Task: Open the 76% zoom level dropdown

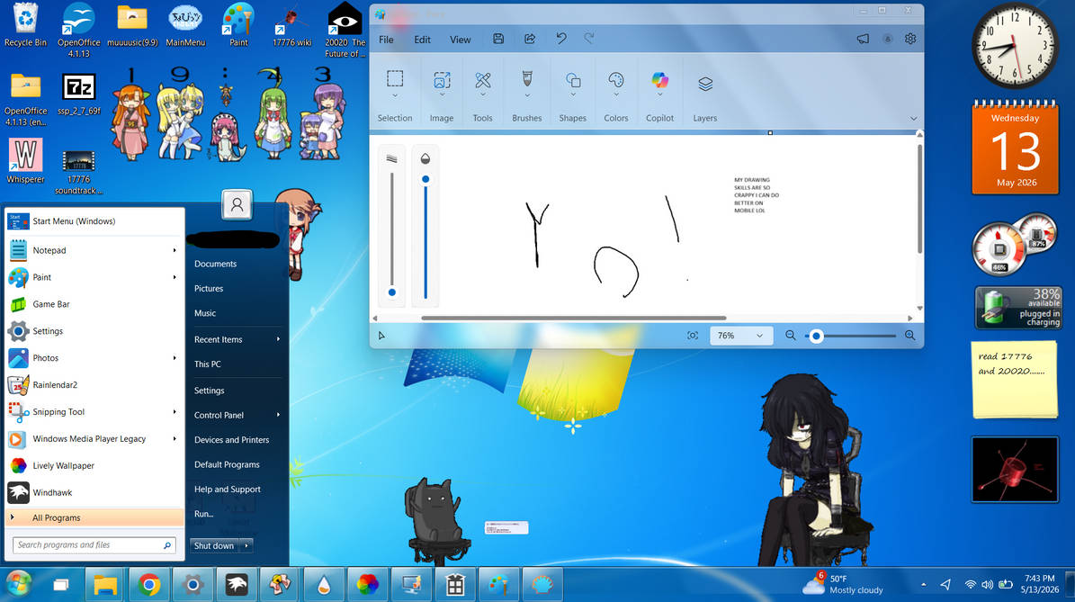Action: click(740, 336)
